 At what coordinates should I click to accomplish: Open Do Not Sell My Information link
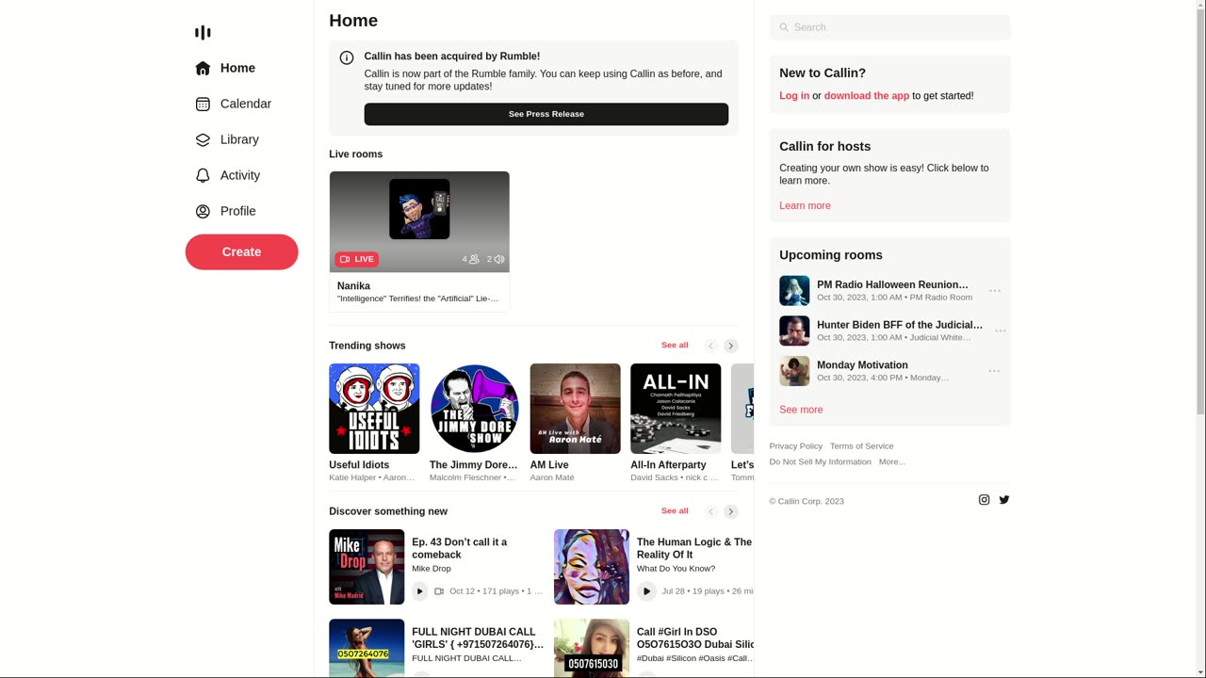821,461
